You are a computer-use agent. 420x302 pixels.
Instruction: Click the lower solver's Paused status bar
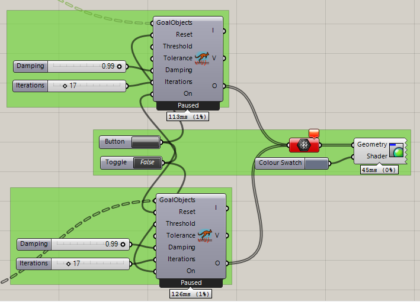click(x=191, y=282)
